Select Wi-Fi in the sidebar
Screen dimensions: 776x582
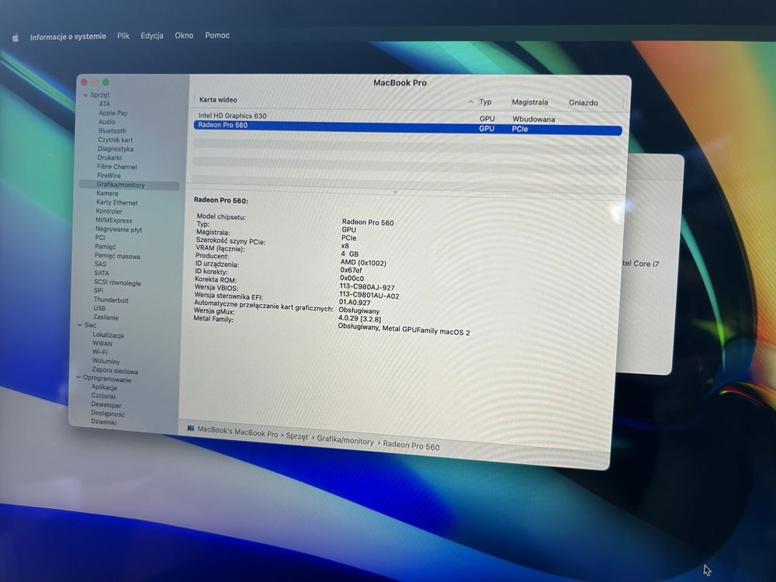[x=99, y=352]
